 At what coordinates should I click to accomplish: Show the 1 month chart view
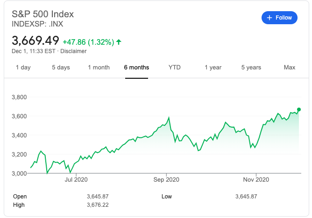(99, 68)
